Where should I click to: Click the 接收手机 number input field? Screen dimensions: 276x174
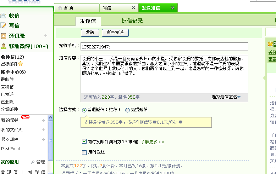pos(164,46)
